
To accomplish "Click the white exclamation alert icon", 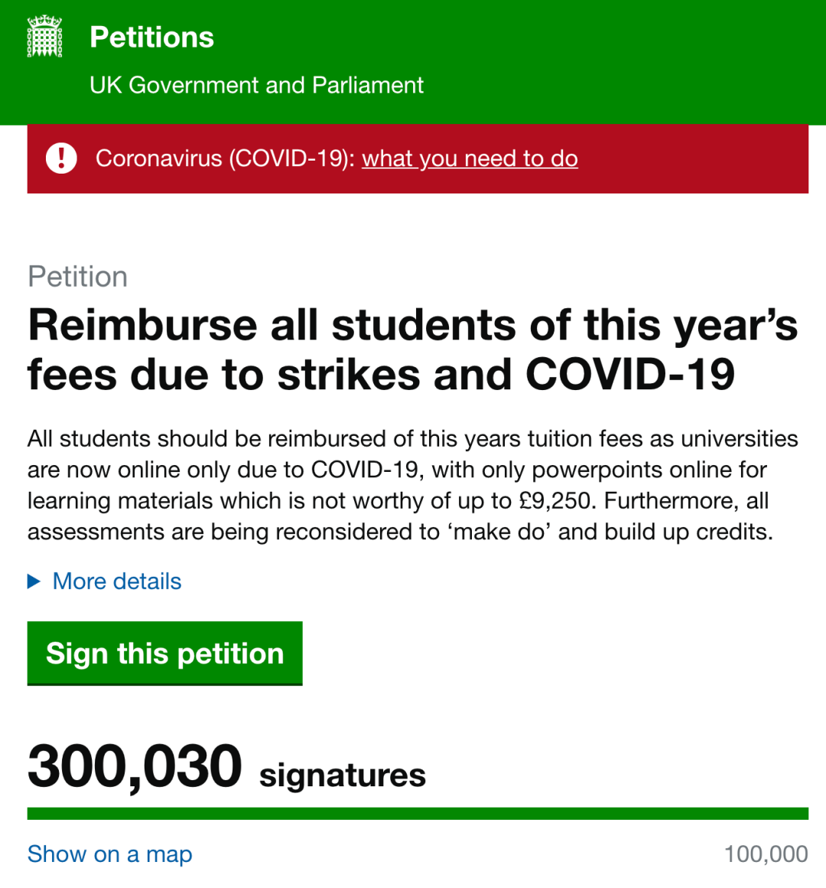I will 61,158.
